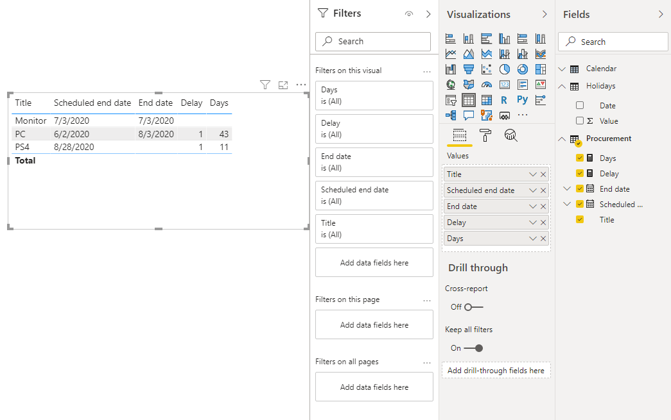Collapse the Procurement table in Fields
The height and width of the screenshot is (420, 671).
coord(562,139)
